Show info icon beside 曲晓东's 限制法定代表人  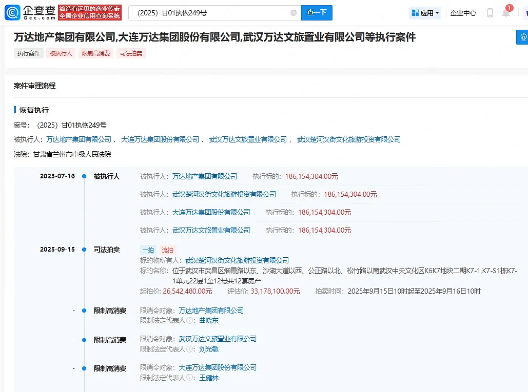[x=189, y=320]
